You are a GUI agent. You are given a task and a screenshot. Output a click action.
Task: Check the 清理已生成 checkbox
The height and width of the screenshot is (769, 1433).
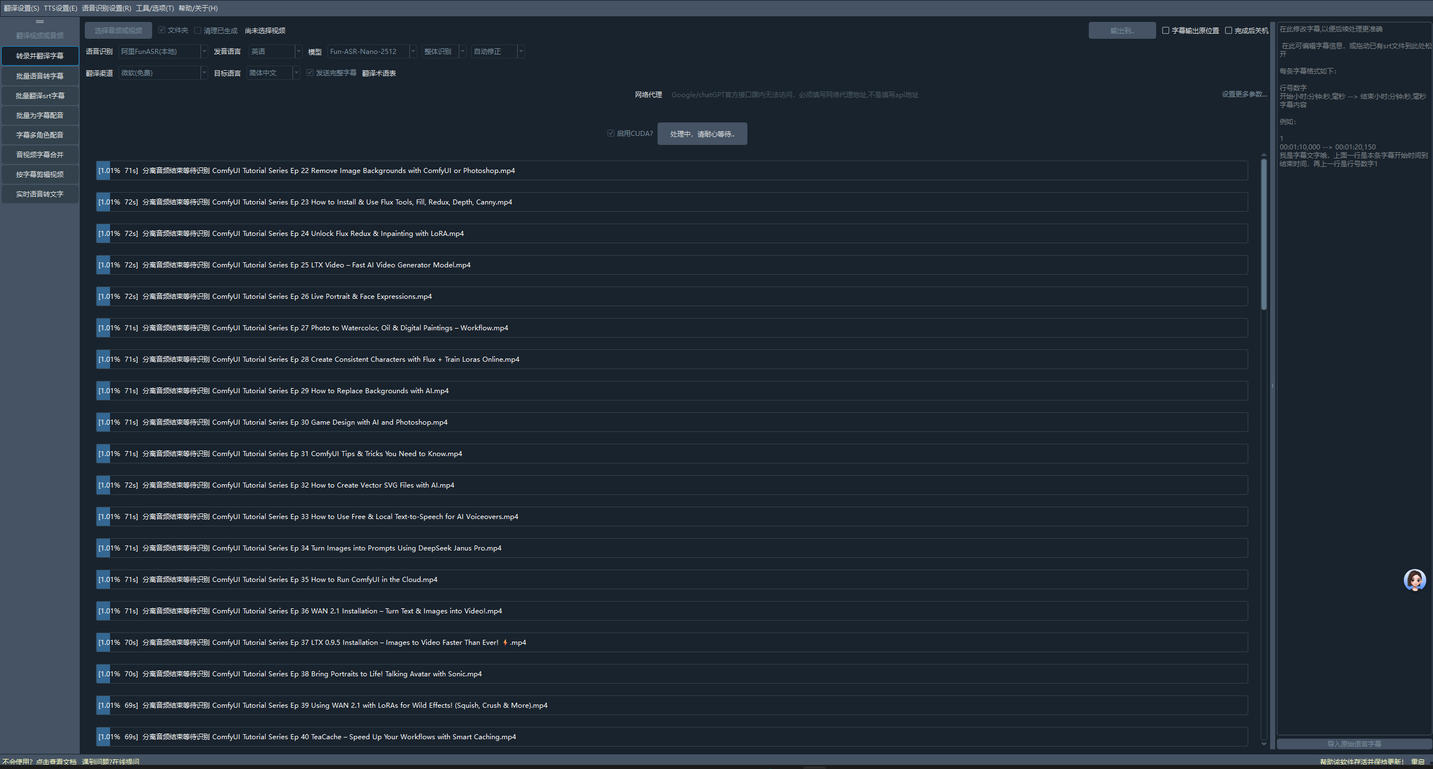198,30
